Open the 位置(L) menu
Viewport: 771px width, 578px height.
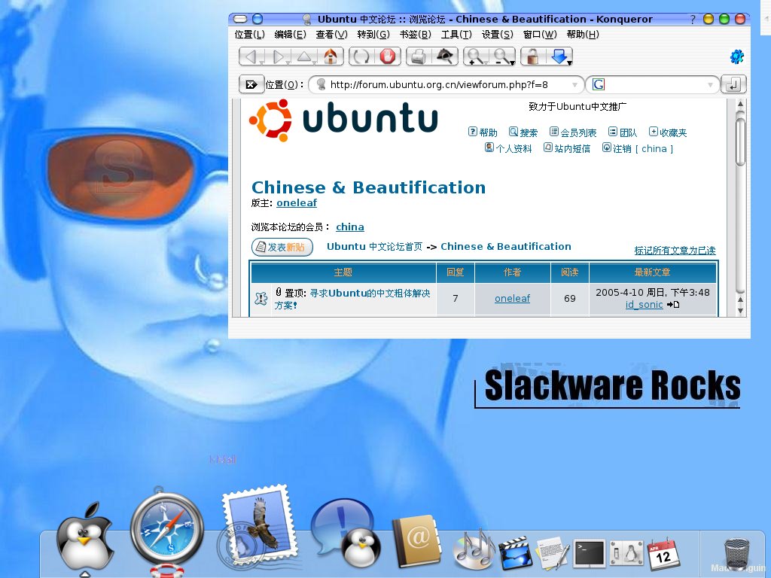point(249,35)
